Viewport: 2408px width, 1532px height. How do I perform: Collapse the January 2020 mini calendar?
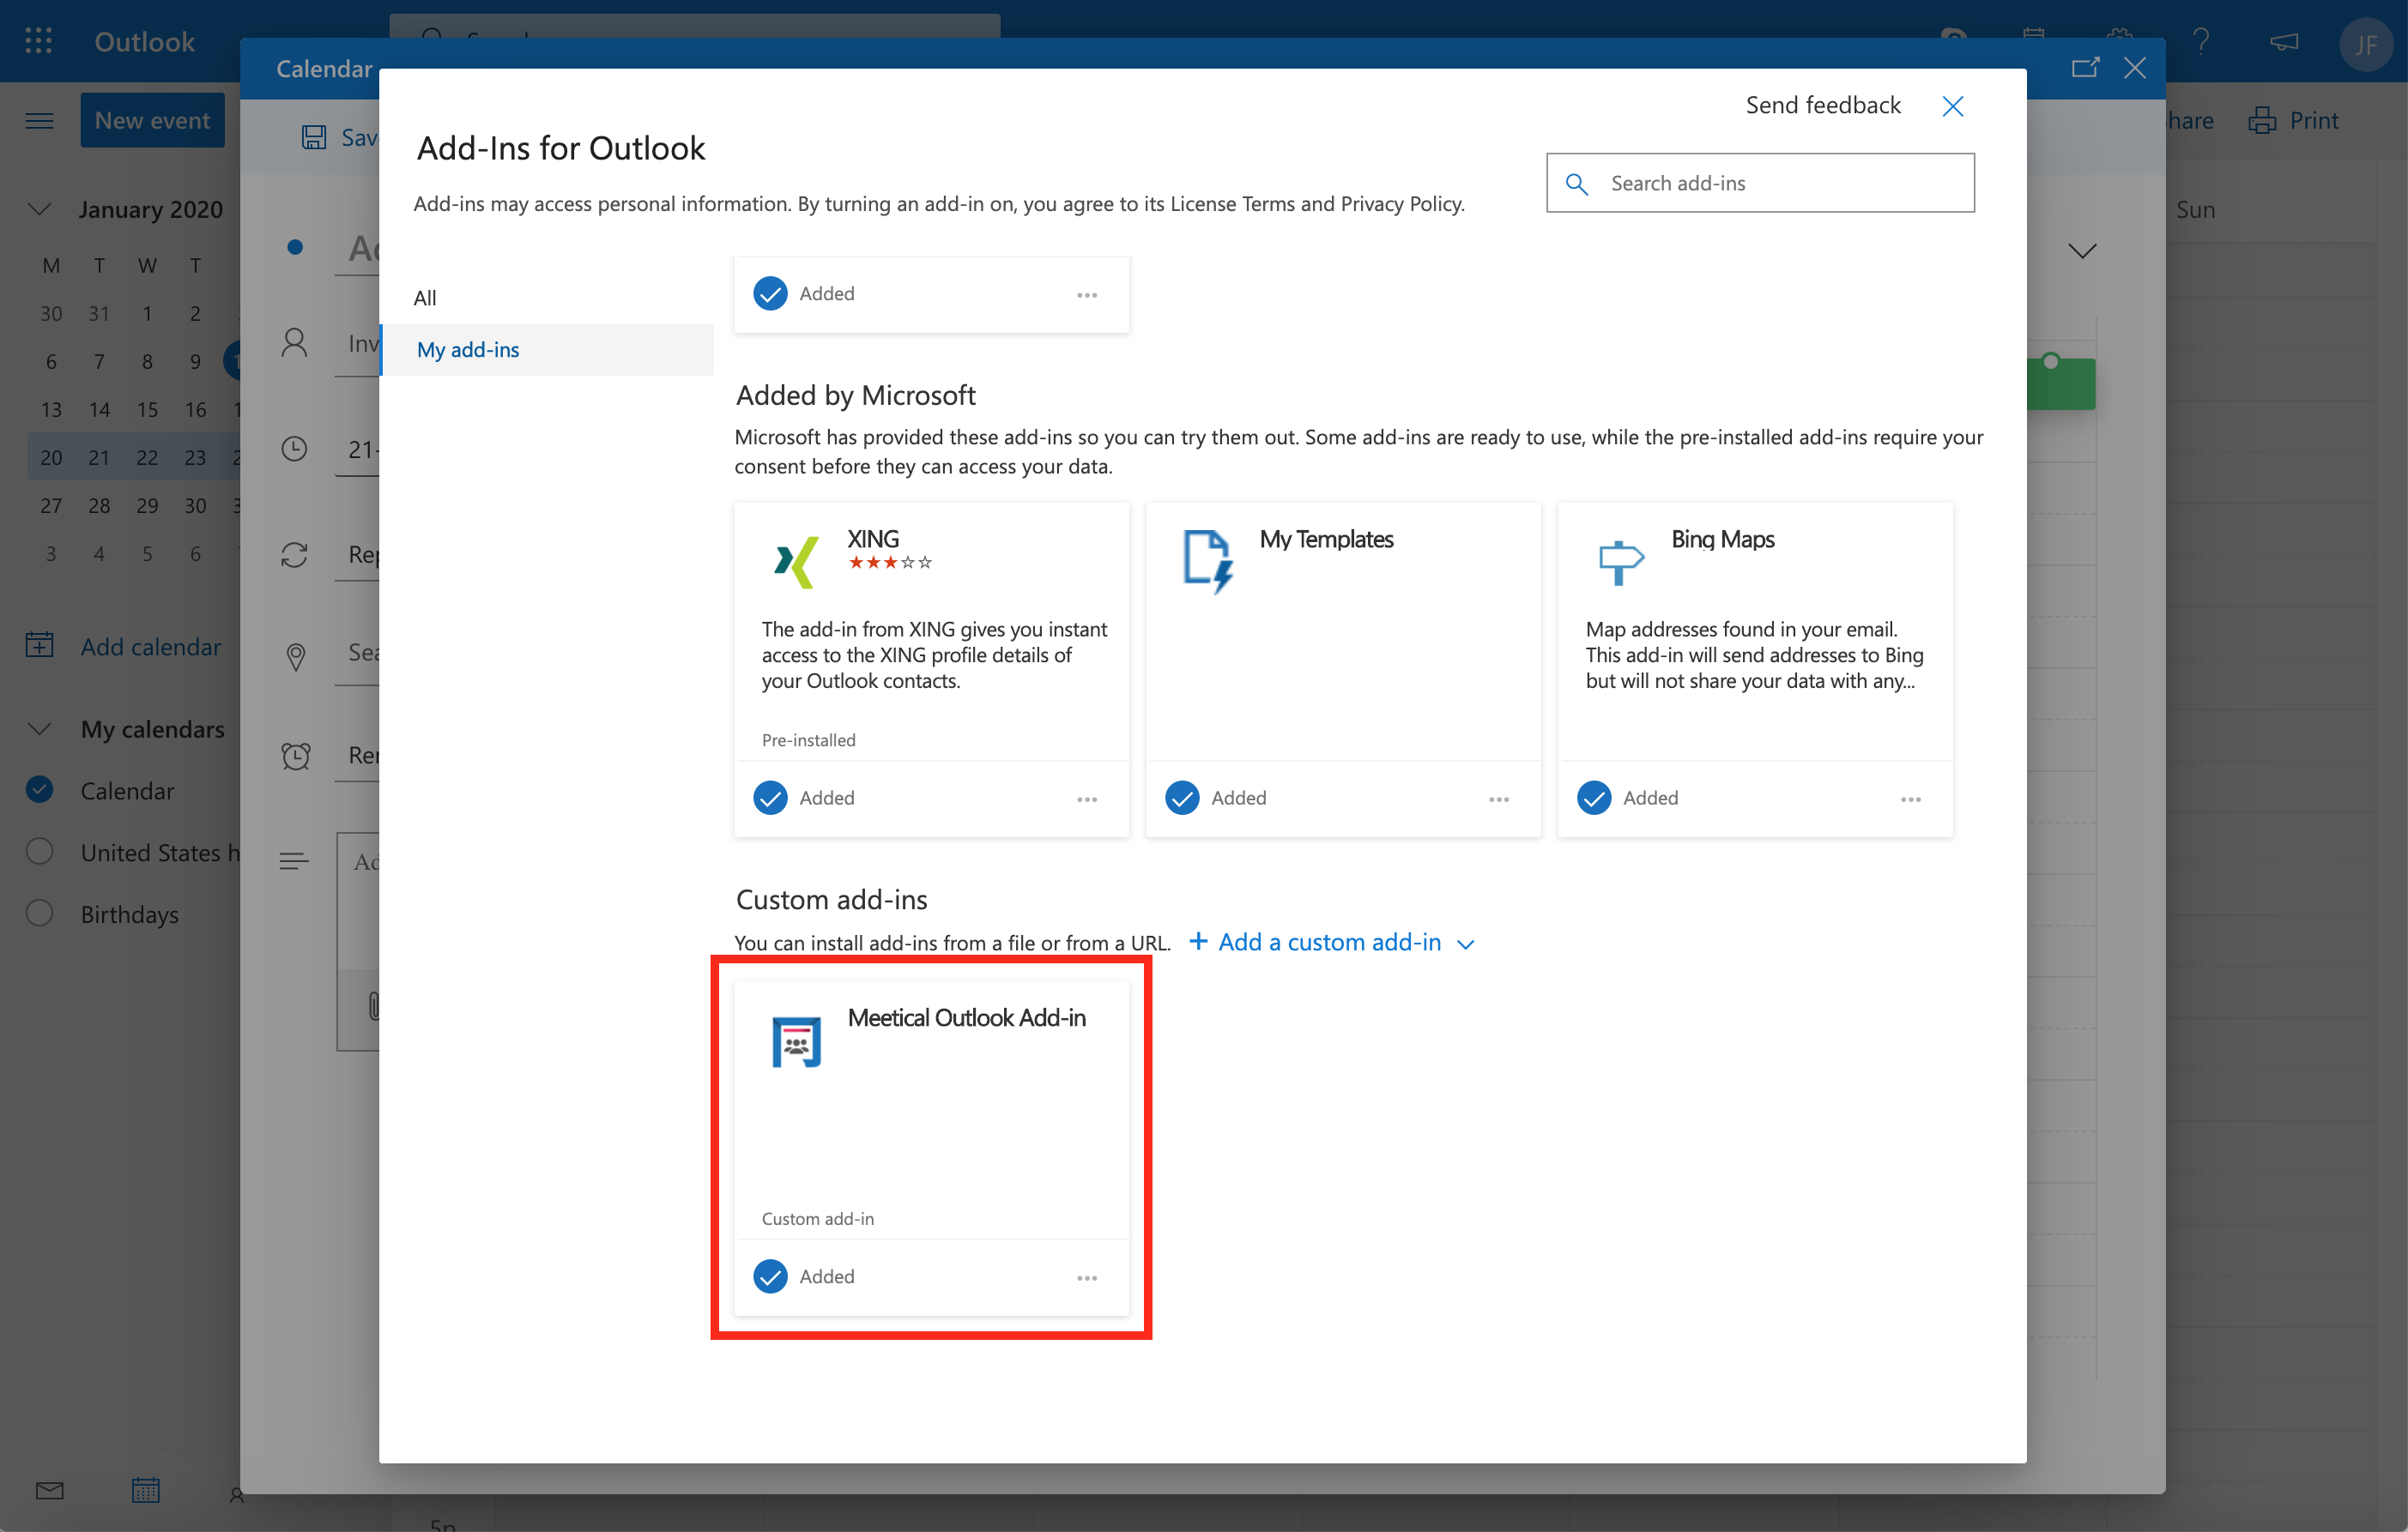[39, 208]
